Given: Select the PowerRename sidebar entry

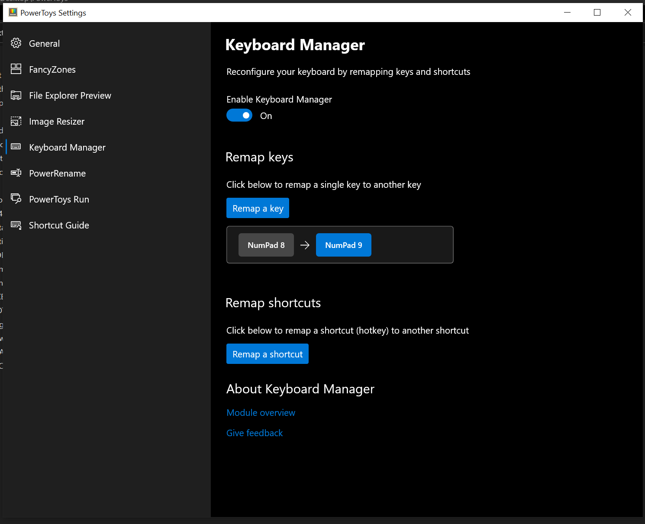Looking at the screenshot, I should pos(57,173).
